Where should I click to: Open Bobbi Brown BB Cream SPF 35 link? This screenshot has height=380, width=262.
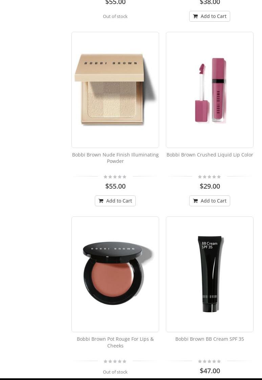210,339
